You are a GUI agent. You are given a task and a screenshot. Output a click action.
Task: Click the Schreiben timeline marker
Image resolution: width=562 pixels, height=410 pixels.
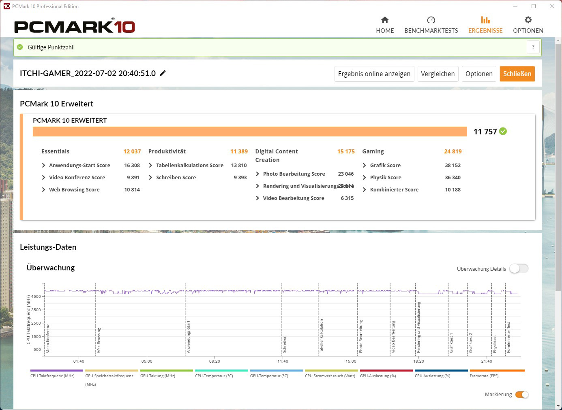click(284, 344)
